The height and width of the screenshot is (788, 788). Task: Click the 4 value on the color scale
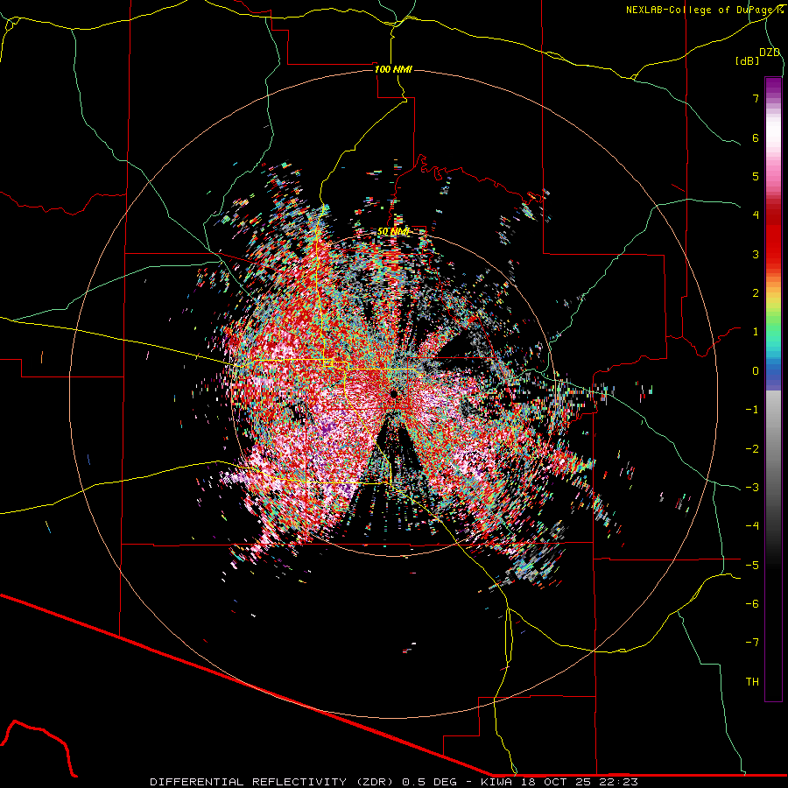tap(756, 215)
